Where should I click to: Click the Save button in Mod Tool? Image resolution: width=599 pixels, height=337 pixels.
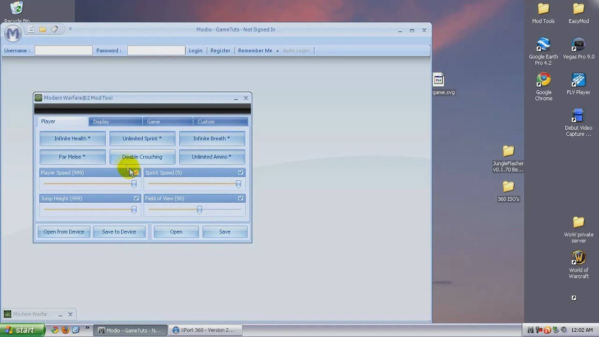pos(225,232)
